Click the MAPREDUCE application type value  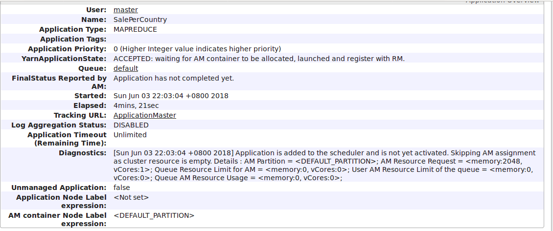pos(135,29)
